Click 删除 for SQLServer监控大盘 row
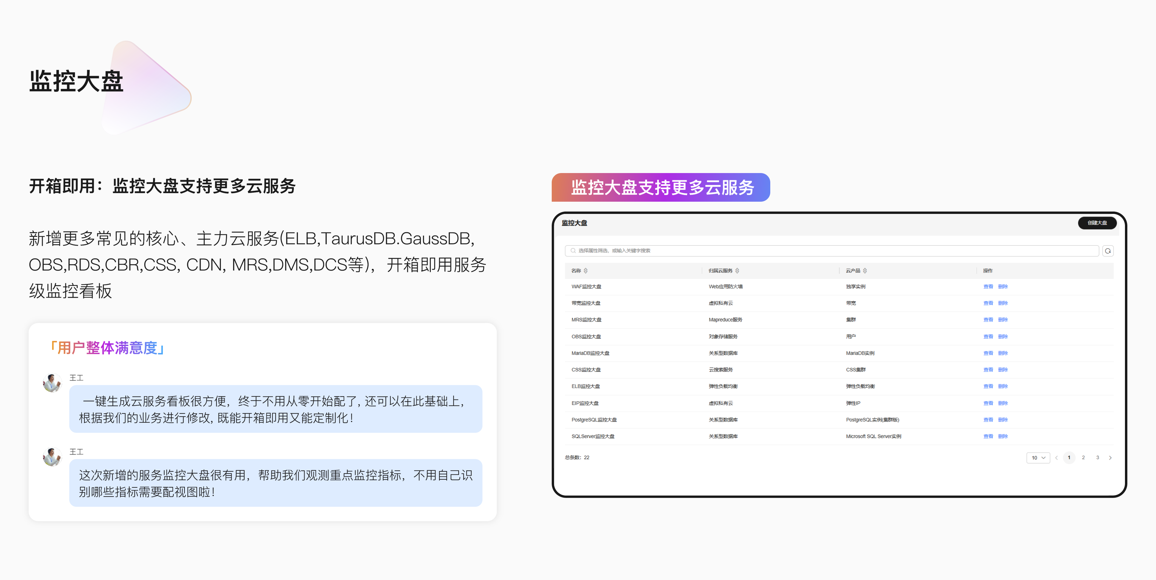 coord(1003,436)
